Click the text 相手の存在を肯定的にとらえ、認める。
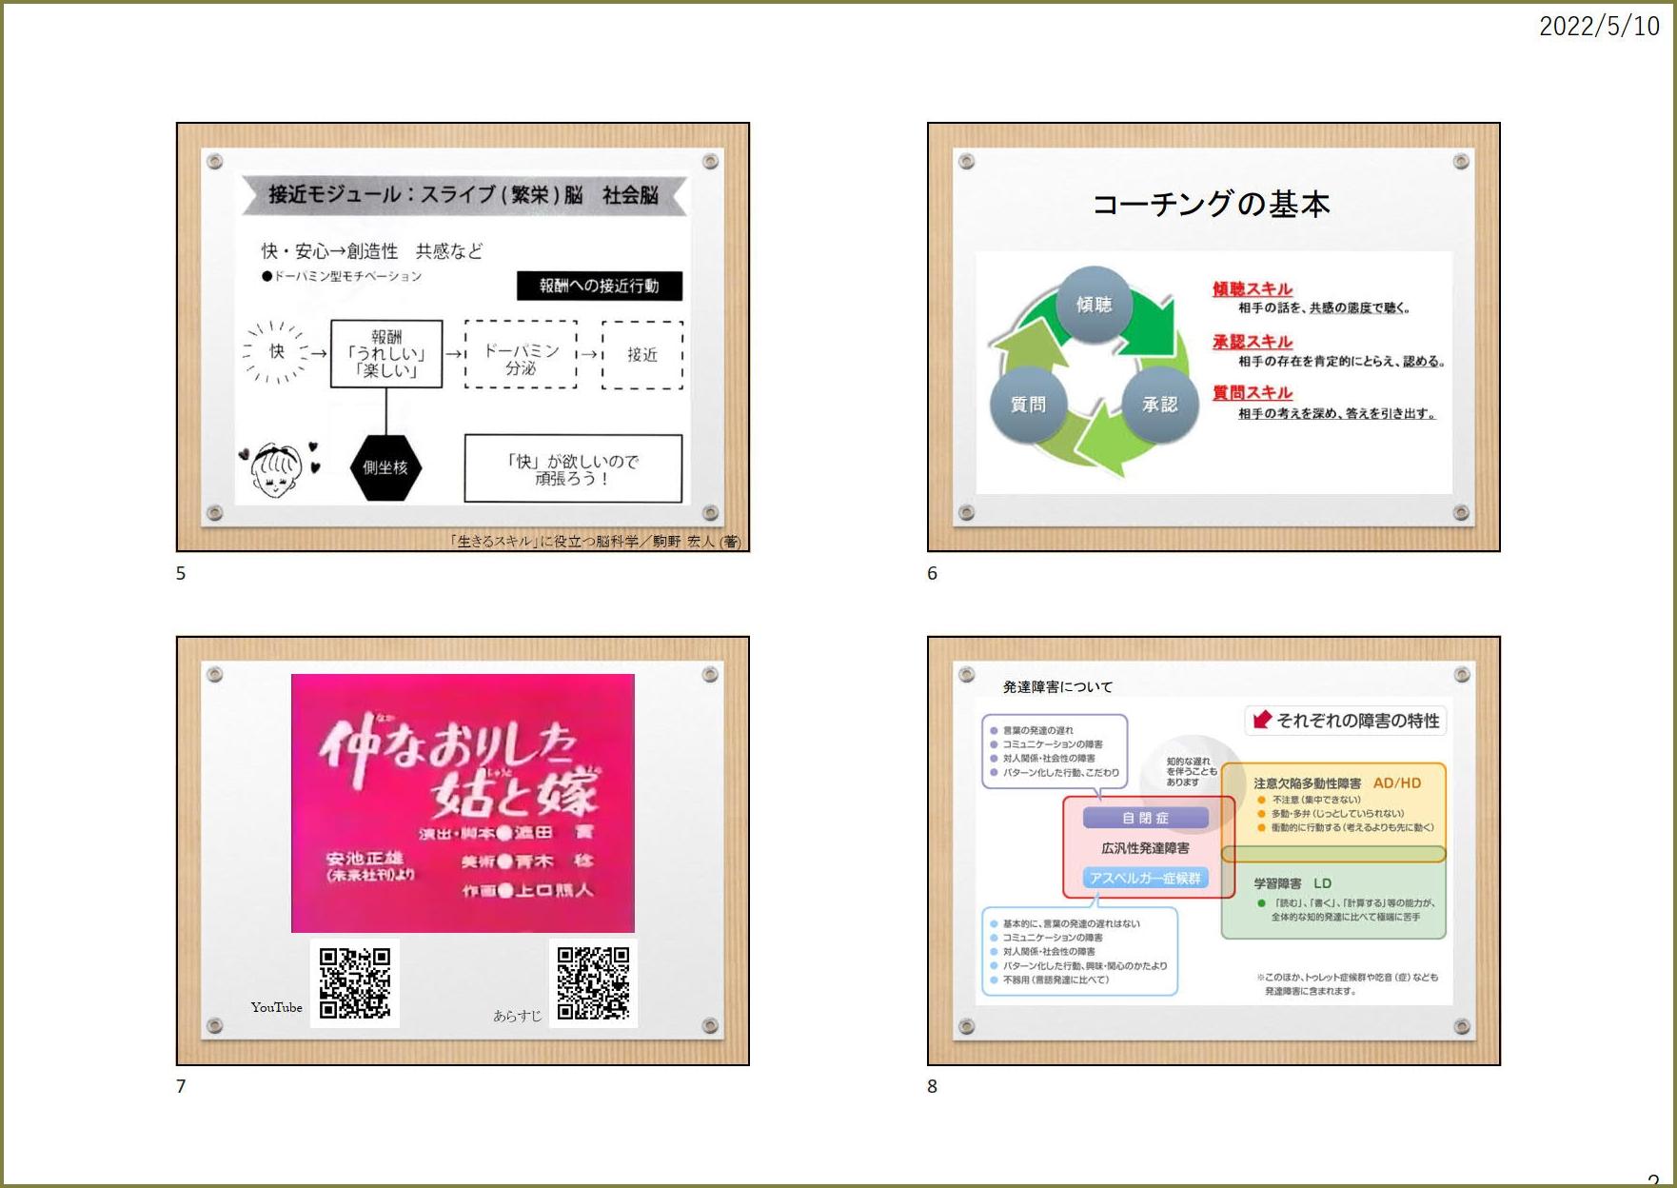 point(1342,362)
